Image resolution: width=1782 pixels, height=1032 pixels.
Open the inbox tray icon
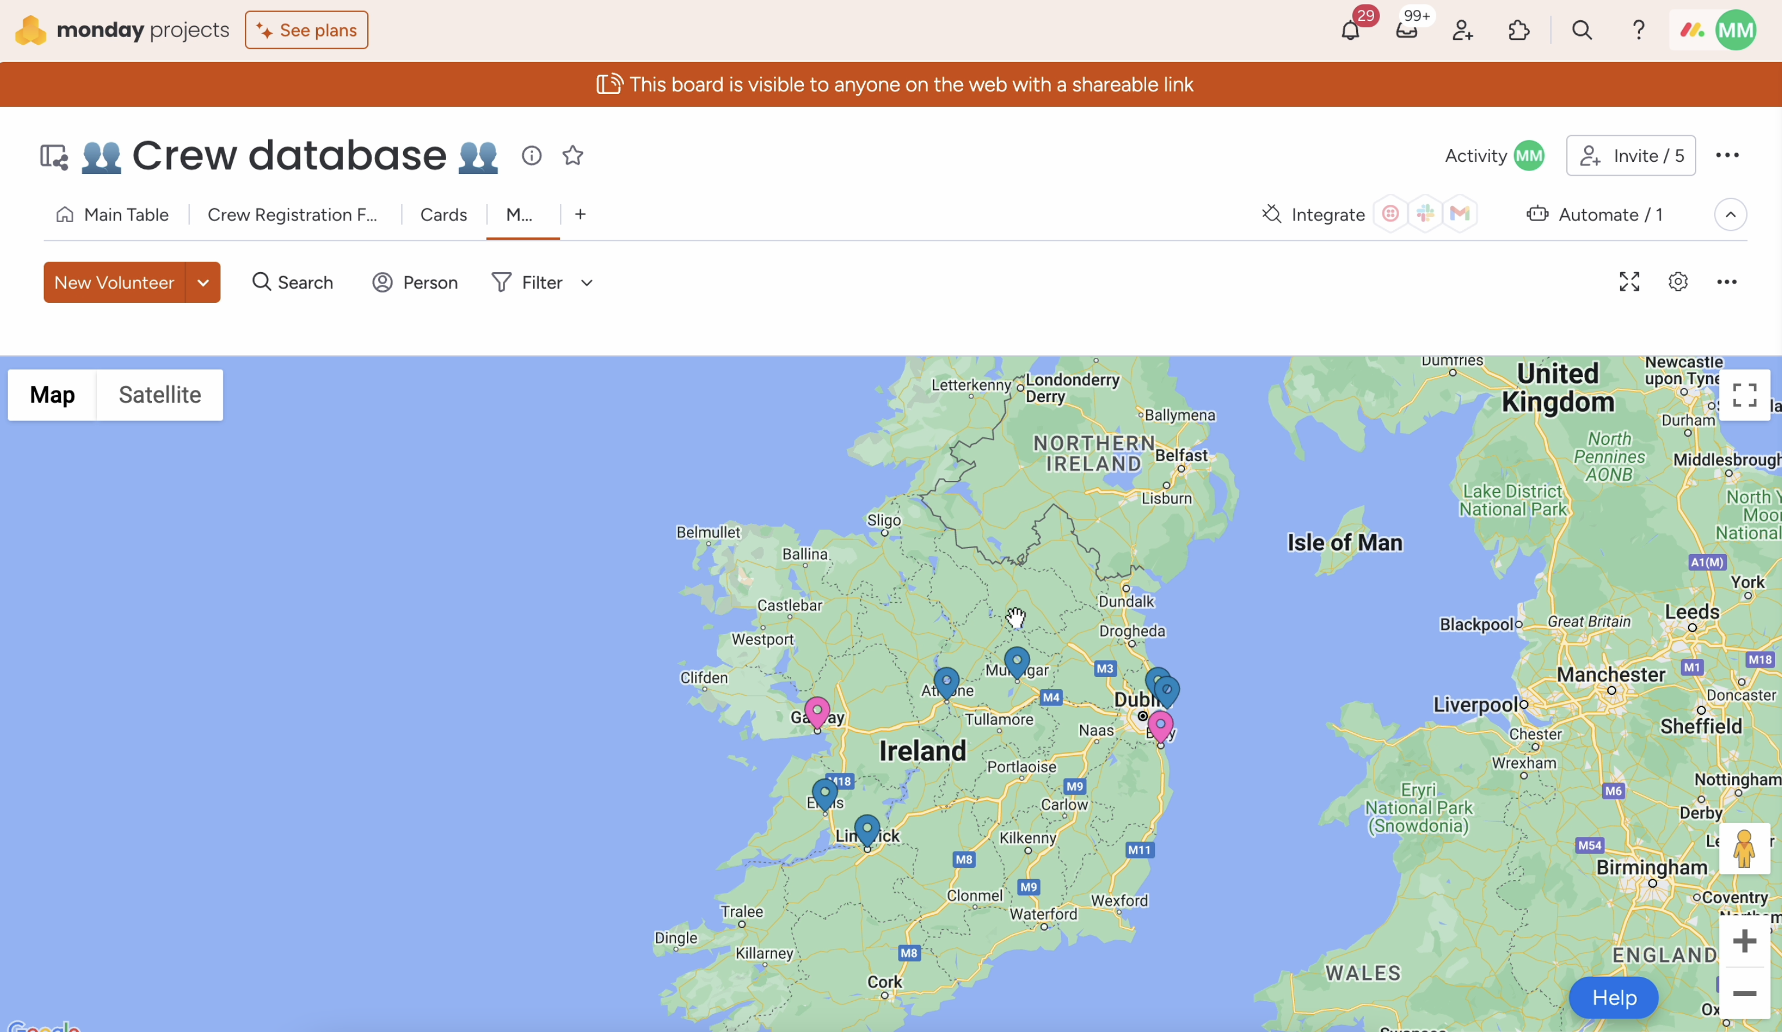tap(1407, 30)
